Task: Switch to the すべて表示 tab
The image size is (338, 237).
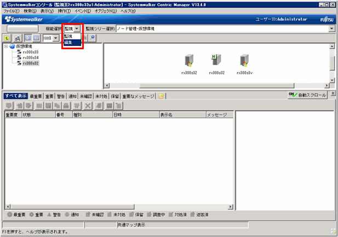Action: coord(16,96)
